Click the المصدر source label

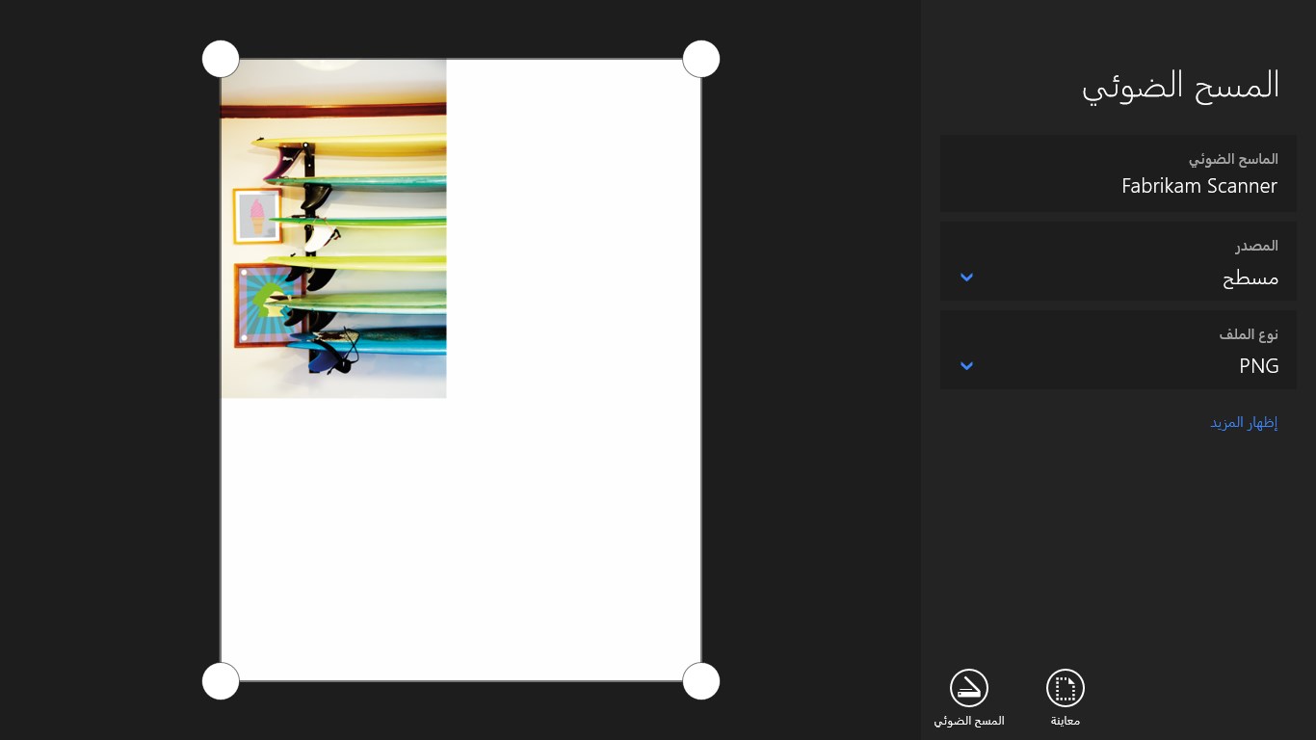tap(1256, 246)
